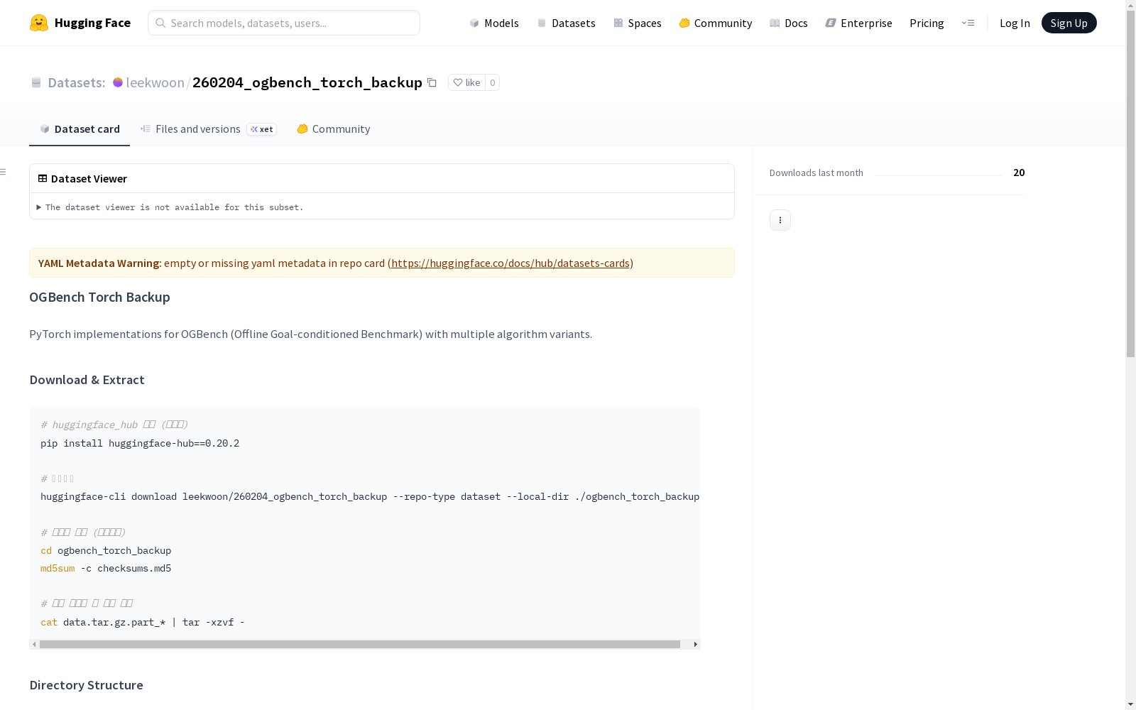Open the dataset cards documentation link
The image size is (1136, 710).
coord(510,263)
